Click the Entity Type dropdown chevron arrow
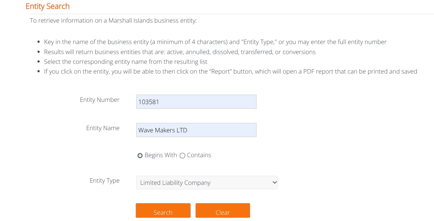 pyautogui.click(x=274, y=182)
